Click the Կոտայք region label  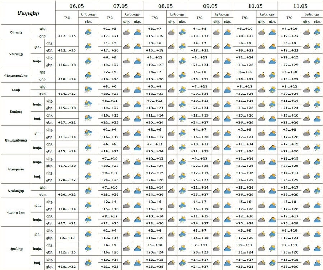tap(16, 54)
